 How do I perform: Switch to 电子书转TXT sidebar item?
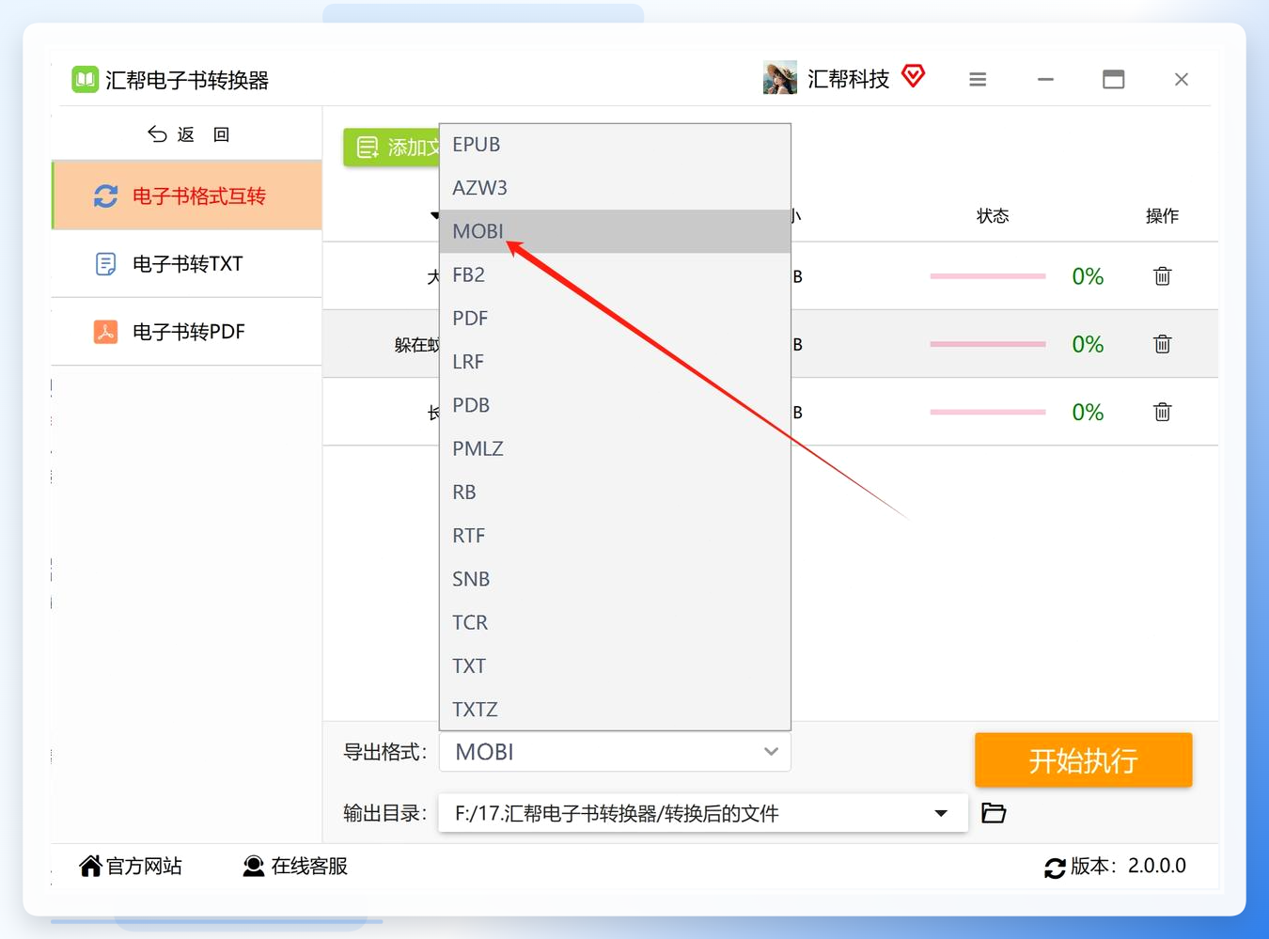tap(187, 264)
